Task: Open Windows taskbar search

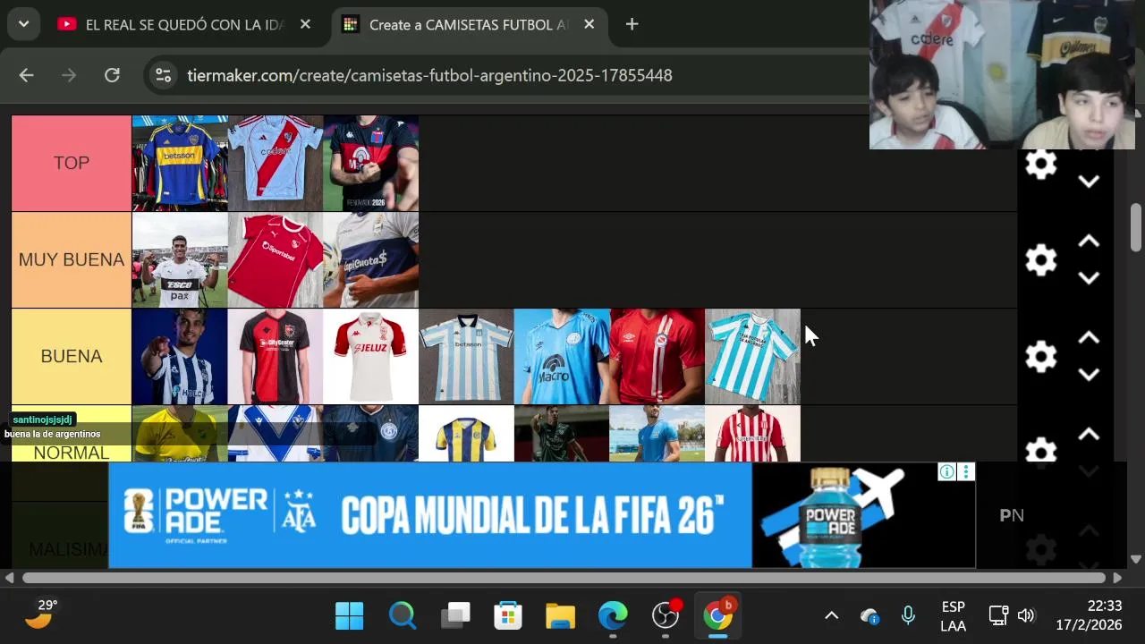Action: [403, 615]
